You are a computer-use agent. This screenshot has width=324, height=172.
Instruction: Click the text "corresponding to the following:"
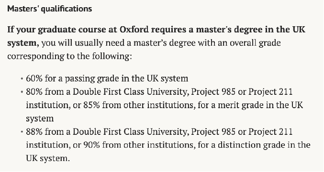point(70,56)
